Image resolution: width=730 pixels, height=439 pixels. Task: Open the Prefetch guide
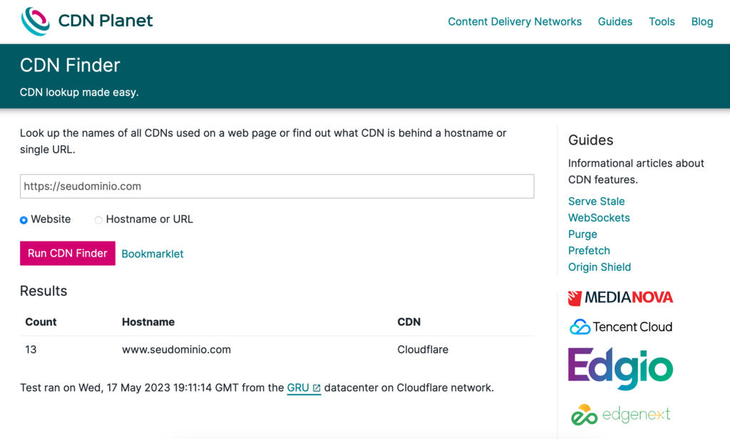(x=589, y=250)
